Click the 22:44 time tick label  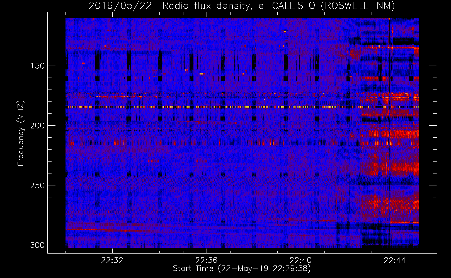pyautogui.click(x=395, y=260)
